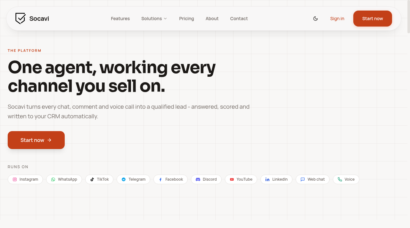Open the About nav item
The height and width of the screenshot is (228, 410).
point(212,19)
